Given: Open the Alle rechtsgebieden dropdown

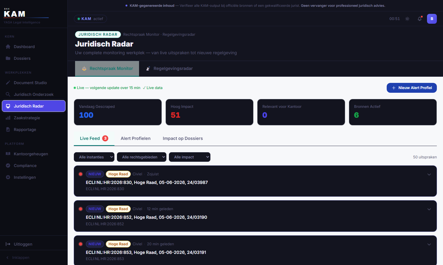Looking at the screenshot, I should pos(142,157).
